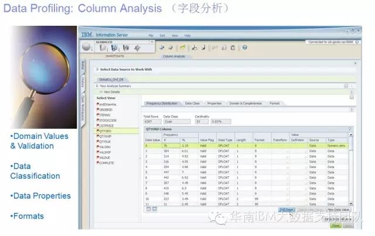Switch to Domain & Completeness tab
The height and width of the screenshot is (236, 375).
pos(246,103)
